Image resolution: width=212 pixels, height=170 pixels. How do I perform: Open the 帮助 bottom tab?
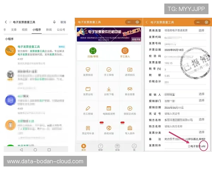(100, 147)
